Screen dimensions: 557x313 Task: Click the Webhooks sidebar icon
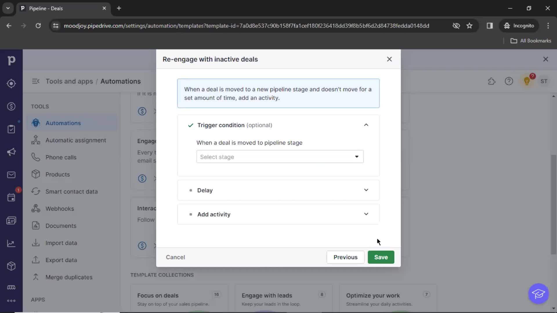pyautogui.click(x=36, y=208)
